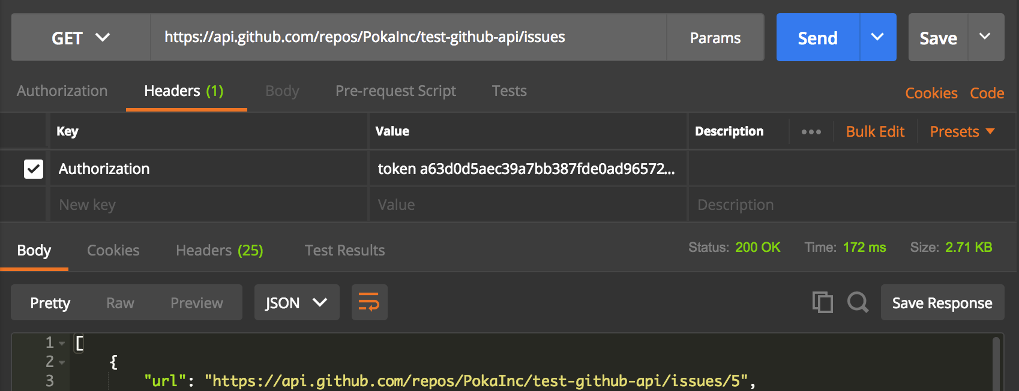This screenshot has height=391, width=1019.
Task: Select Raw response view
Action: (120, 303)
